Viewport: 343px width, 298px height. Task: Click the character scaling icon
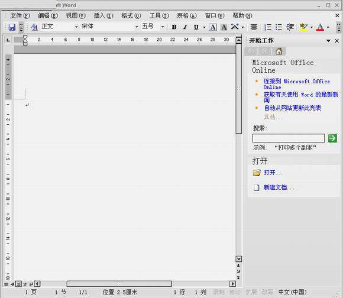click(235, 27)
